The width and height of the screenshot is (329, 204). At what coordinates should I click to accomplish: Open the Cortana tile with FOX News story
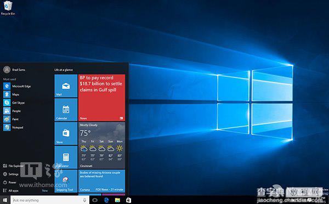(x=102, y=181)
